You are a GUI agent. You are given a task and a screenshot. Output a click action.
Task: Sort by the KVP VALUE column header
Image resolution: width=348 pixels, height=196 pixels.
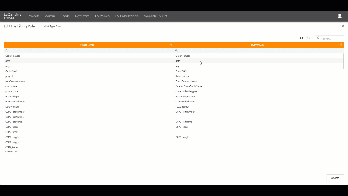coord(257,45)
